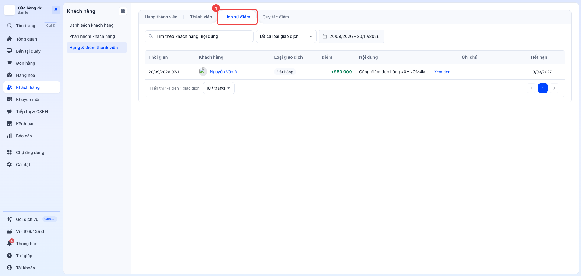Switch to the Quy tắc điểm tab
The height and width of the screenshot is (276, 581).
(275, 17)
